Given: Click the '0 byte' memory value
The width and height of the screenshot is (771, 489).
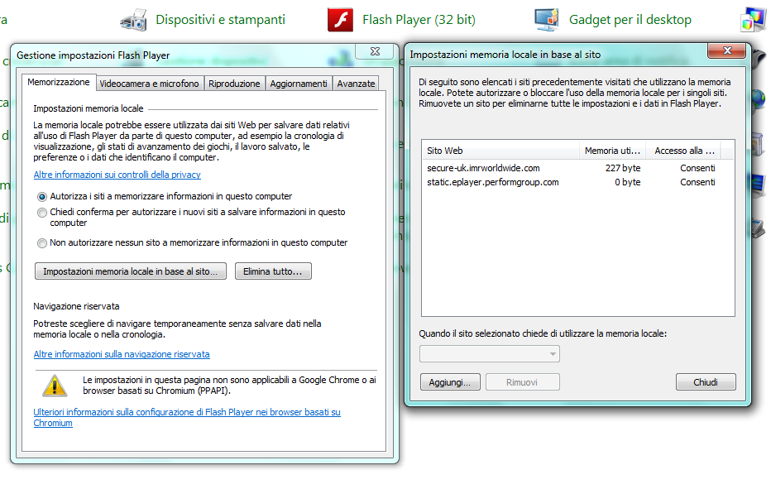Looking at the screenshot, I should pyautogui.click(x=627, y=183).
